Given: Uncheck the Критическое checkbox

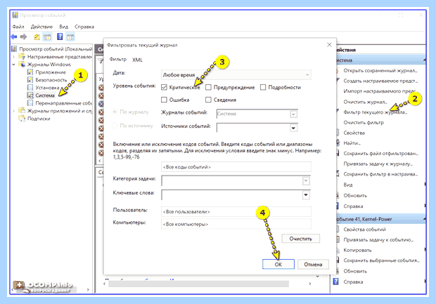Looking at the screenshot, I should point(164,87).
